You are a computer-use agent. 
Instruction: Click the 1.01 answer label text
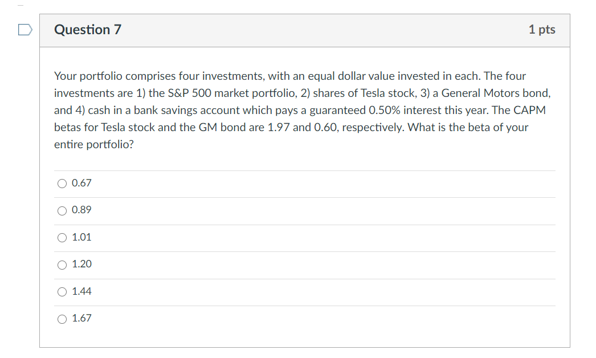point(81,237)
